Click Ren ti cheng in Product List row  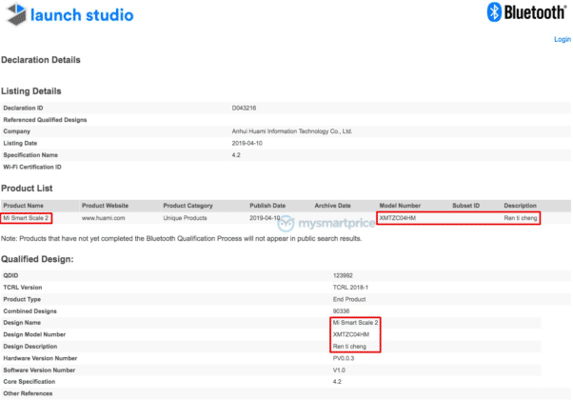(x=521, y=218)
